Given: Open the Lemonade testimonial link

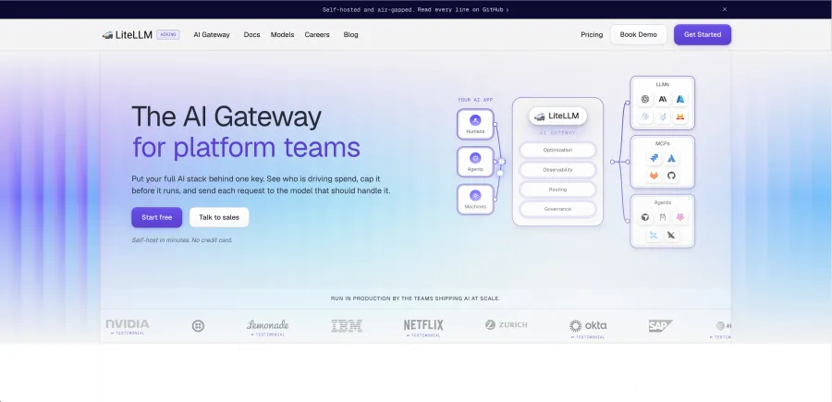Looking at the screenshot, I should tap(268, 335).
